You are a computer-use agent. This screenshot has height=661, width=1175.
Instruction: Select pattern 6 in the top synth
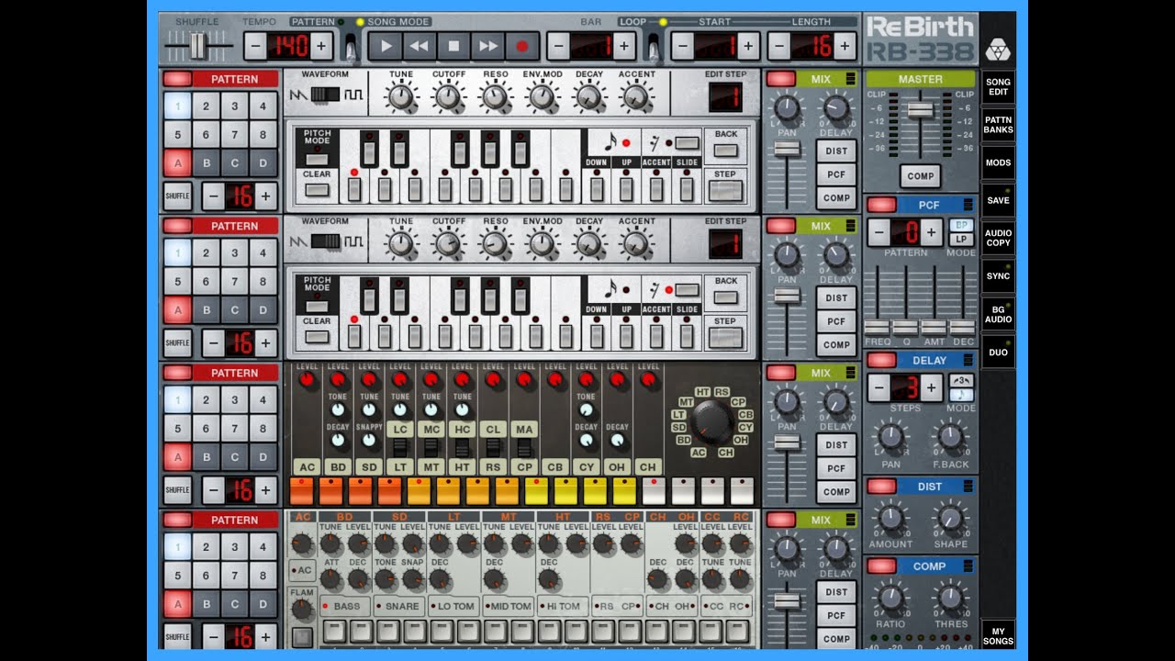(x=206, y=136)
